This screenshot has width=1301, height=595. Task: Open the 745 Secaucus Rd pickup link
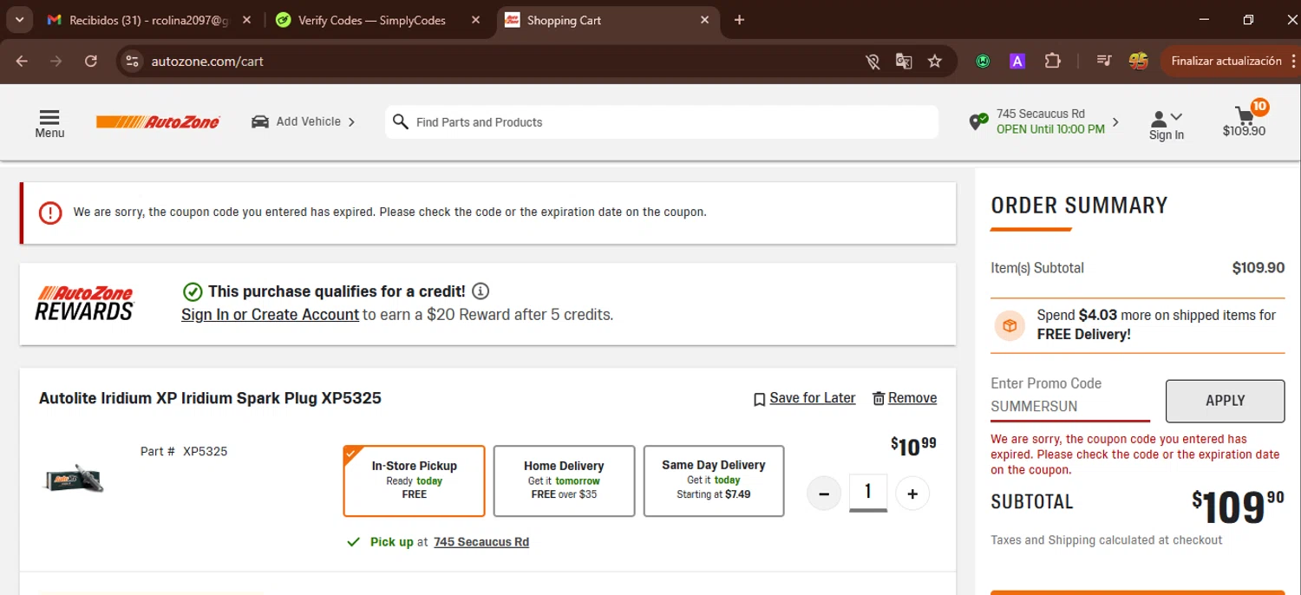click(x=481, y=542)
